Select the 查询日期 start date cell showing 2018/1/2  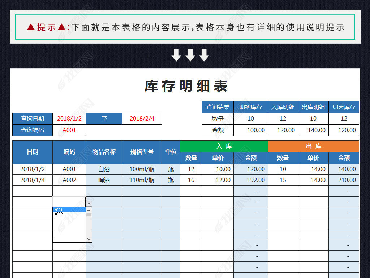click(x=69, y=118)
